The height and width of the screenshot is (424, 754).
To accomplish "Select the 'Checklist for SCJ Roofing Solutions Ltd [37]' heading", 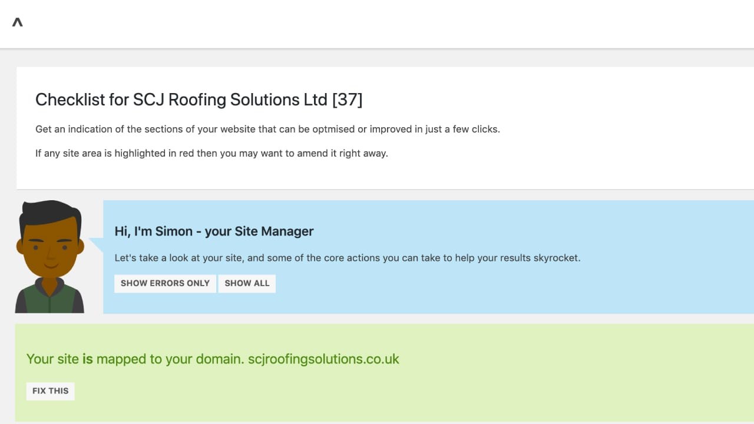I will tap(199, 100).
